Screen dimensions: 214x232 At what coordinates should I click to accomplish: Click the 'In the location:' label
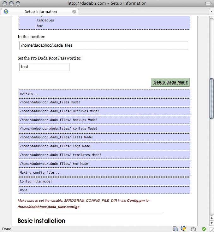tap(32, 37)
